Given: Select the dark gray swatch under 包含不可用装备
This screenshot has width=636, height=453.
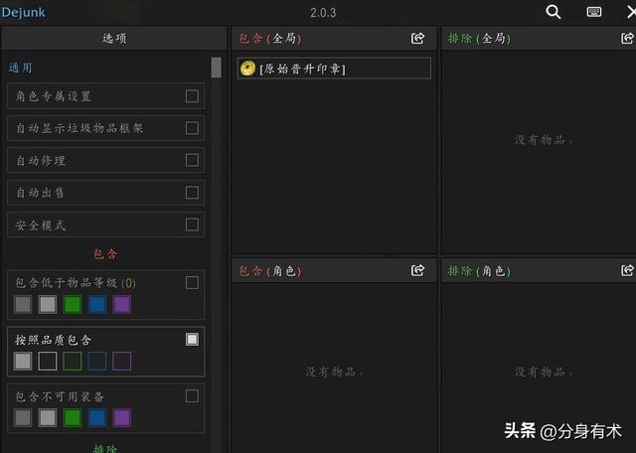Looking at the screenshot, I should [x=23, y=417].
